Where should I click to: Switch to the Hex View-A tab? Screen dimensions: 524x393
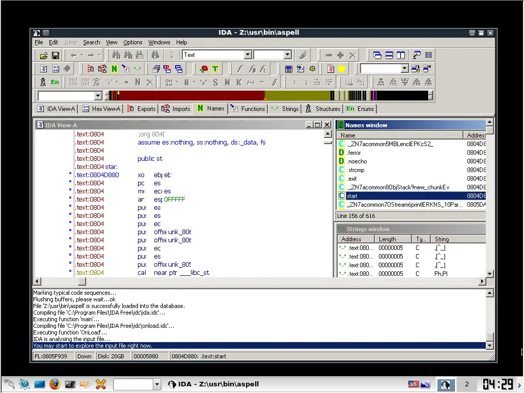coord(101,108)
